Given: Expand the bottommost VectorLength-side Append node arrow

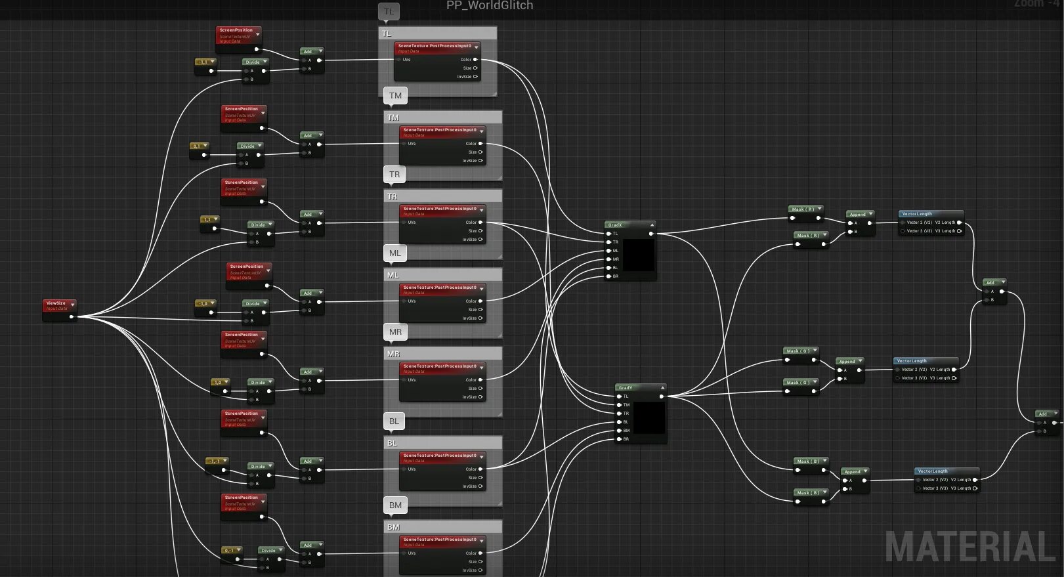Looking at the screenshot, I should (x=866, y=471).
